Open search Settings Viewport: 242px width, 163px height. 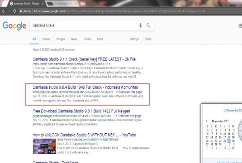tap(134, 39)
